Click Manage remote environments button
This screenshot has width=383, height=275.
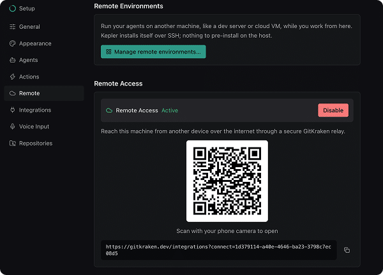click(153, 52)
